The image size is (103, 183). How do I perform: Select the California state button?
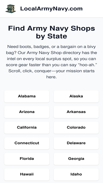(27, 128)
